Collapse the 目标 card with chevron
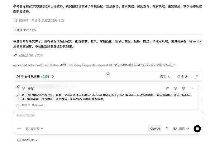Screen dimensions: 215x144 click(192, 88)
